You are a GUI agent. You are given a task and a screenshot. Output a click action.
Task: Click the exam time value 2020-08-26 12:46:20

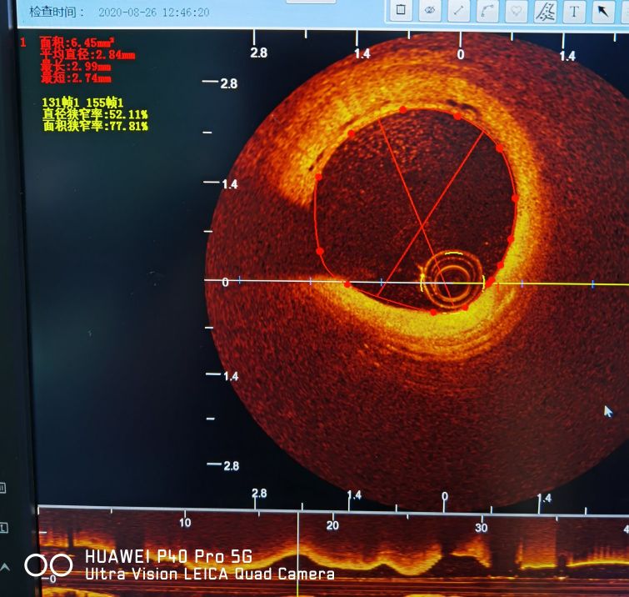click(x=154, y=13)
